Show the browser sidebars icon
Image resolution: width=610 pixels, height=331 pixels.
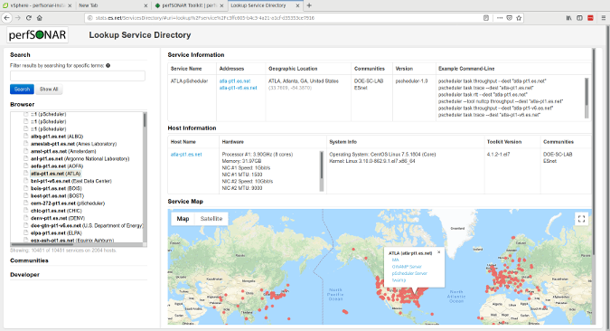click(x=579, y=18)
